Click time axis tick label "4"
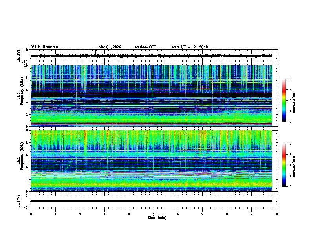This screenshot has width=311, height=240. tap(129, 214)
